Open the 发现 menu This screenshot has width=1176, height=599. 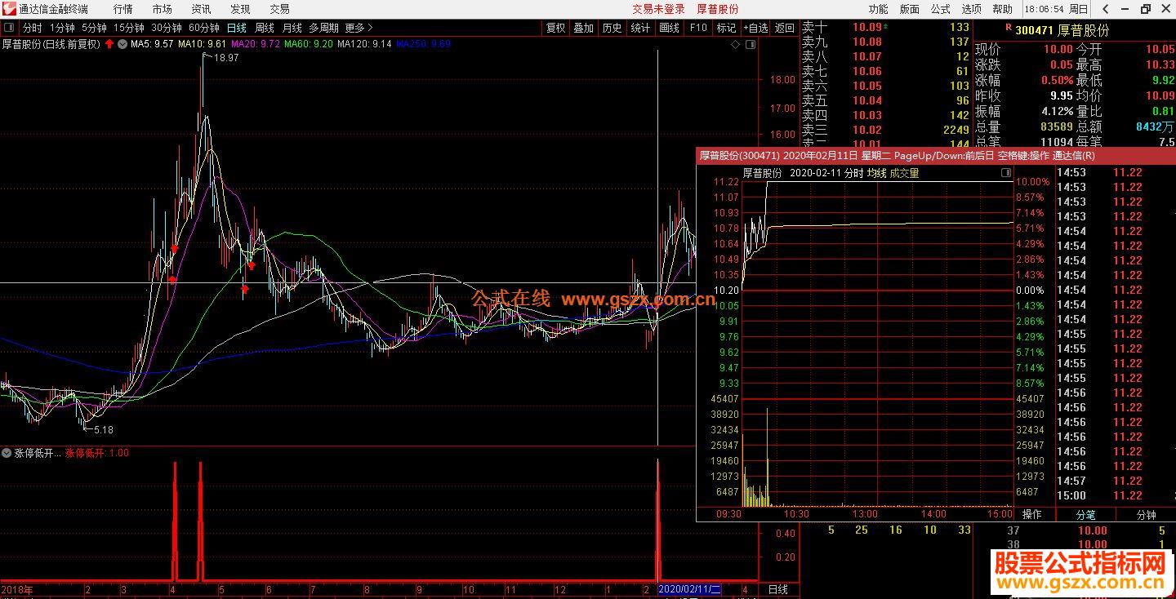[x=240, y=9]
